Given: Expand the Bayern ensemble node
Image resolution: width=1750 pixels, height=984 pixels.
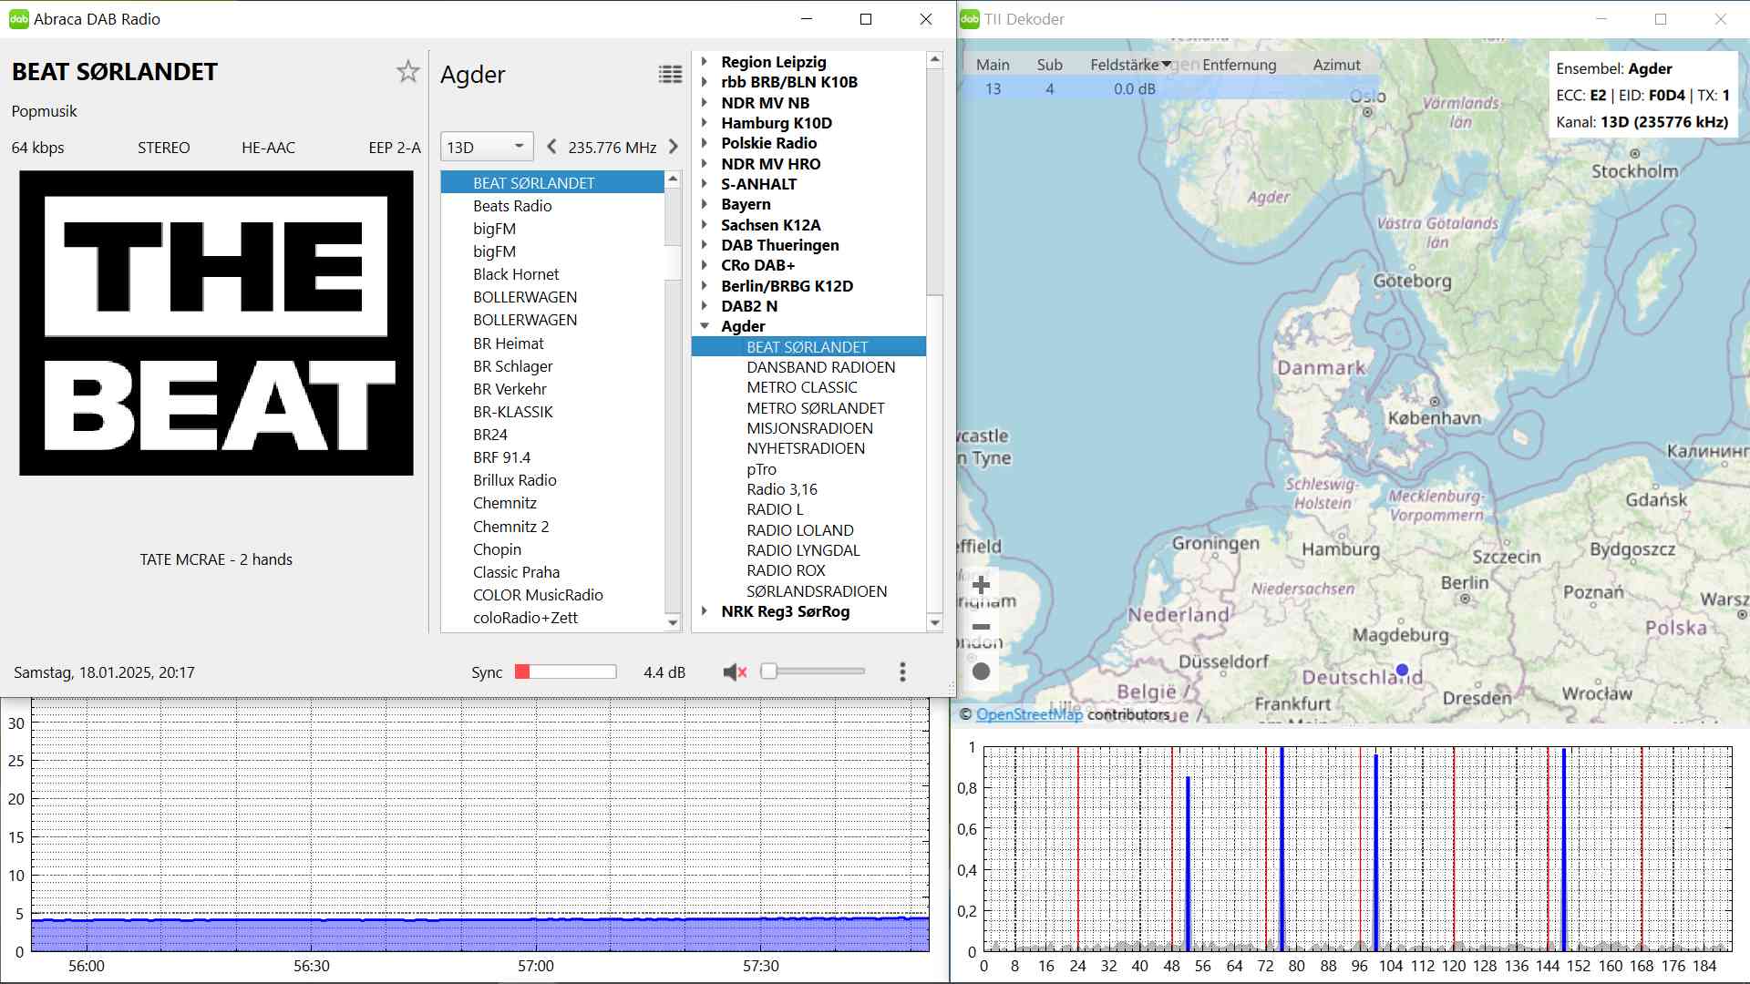Looking at the screenshot, I should click(x=705, y=204).
